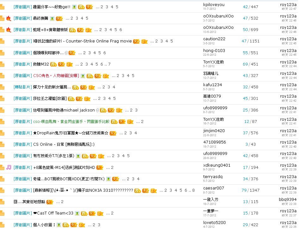
Task: Click the image icon after 有冇技術分T.T(多左1張)
Action: (x=78, y=156)
